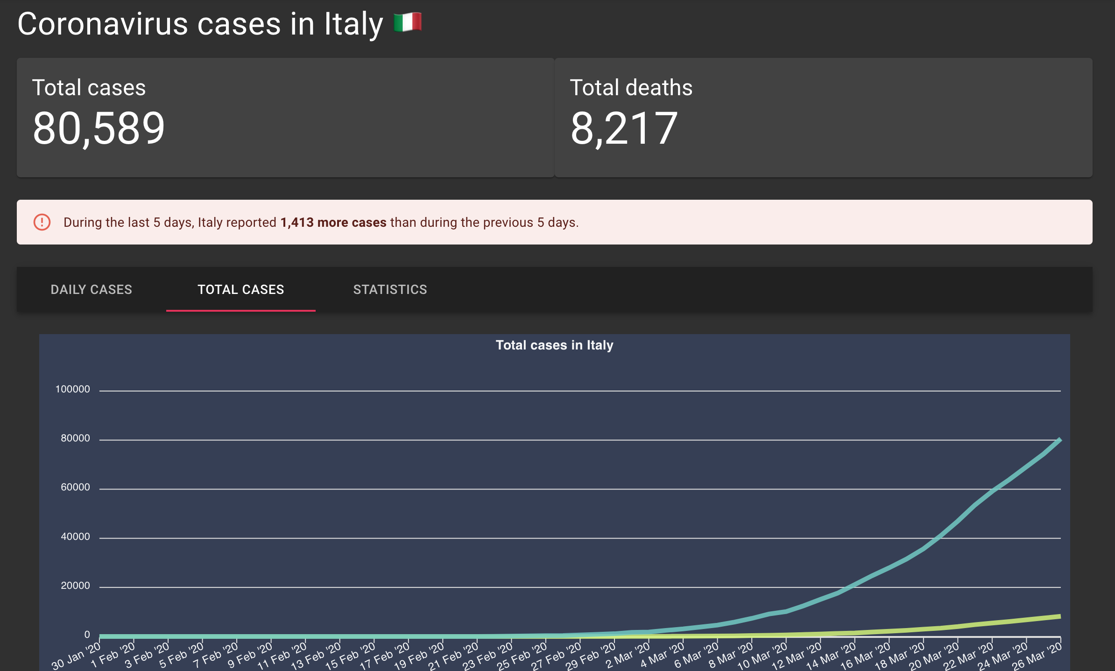Click the 8,217 total deaths figure

tap(625, 128)
